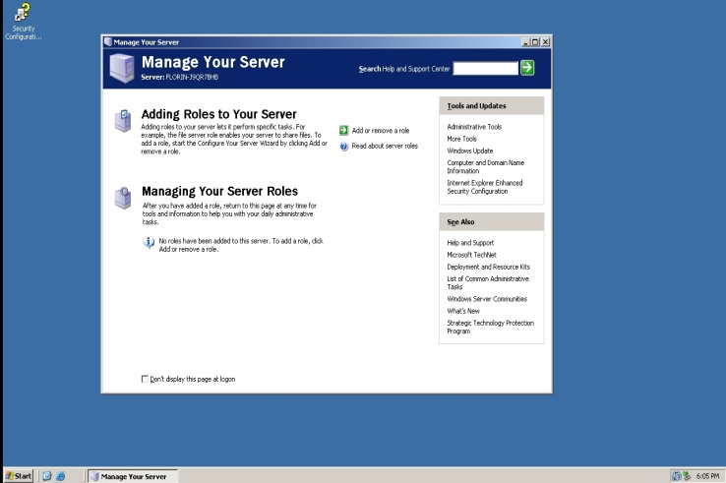Click the Search Help and Support Center field

tap(485, 68)
